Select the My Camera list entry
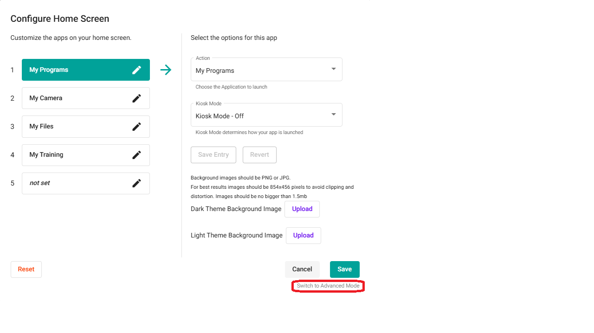The width and height of the screenshot is (594, 333). coord(74,98)
